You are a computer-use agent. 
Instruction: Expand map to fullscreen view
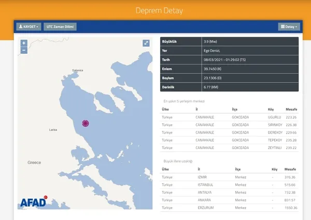coord(146,43)
